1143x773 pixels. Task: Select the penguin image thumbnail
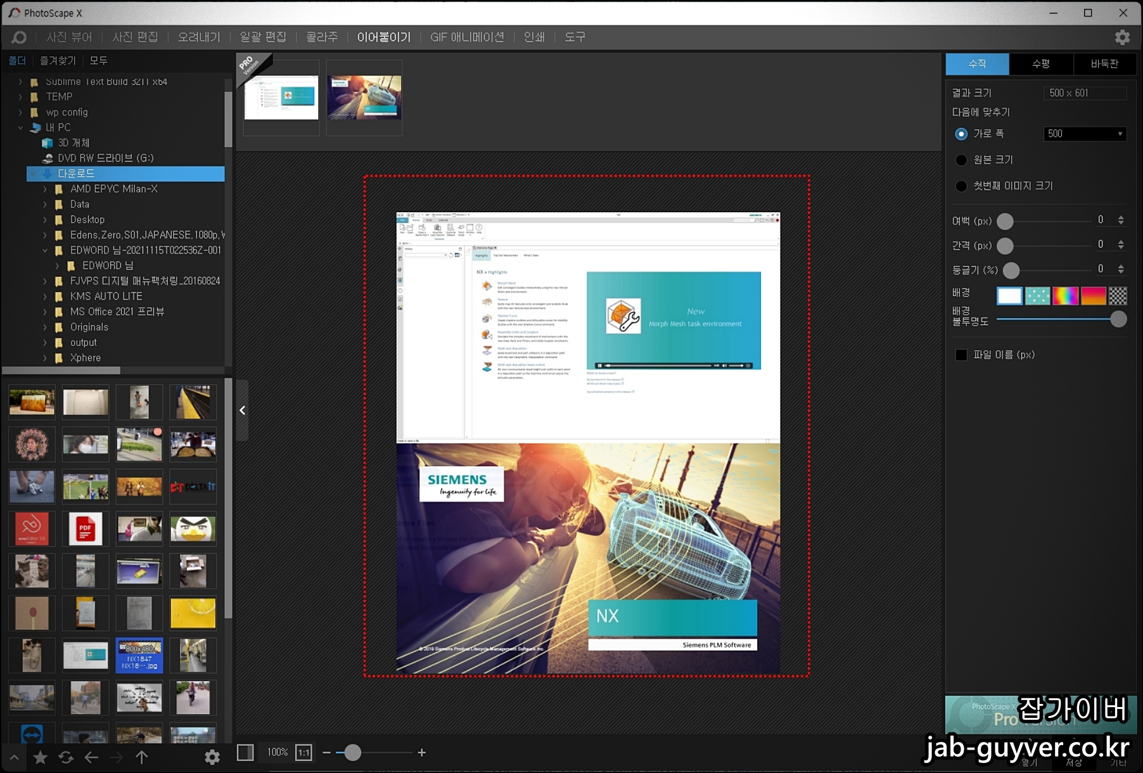pos(193,528)
